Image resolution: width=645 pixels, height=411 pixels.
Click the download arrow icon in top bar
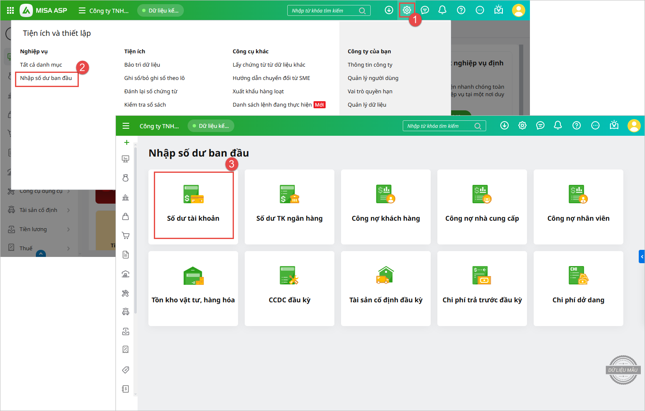(389, 10)
